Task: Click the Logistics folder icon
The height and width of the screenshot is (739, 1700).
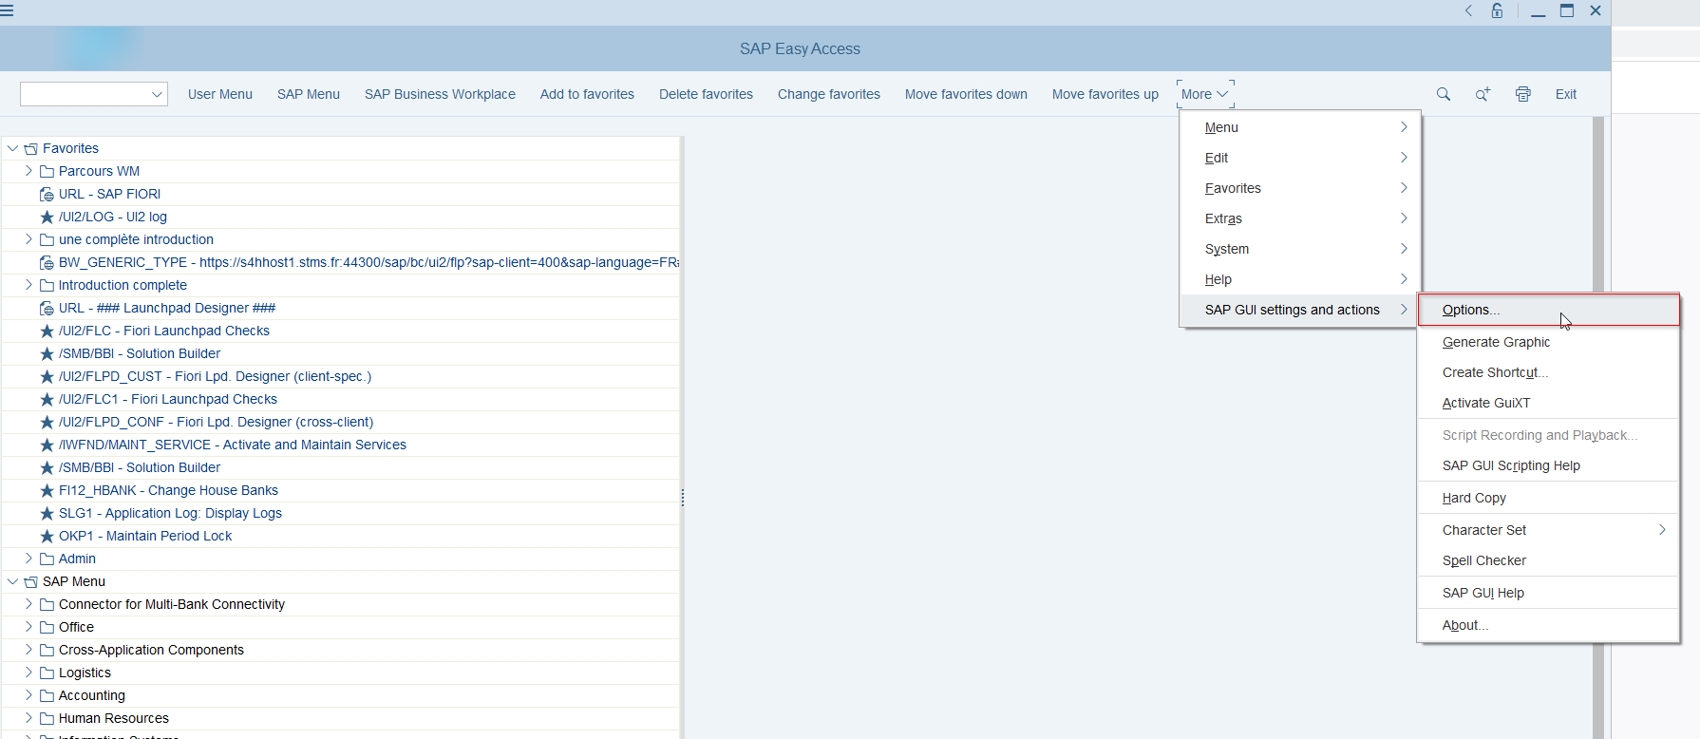Action: point(47,673)
